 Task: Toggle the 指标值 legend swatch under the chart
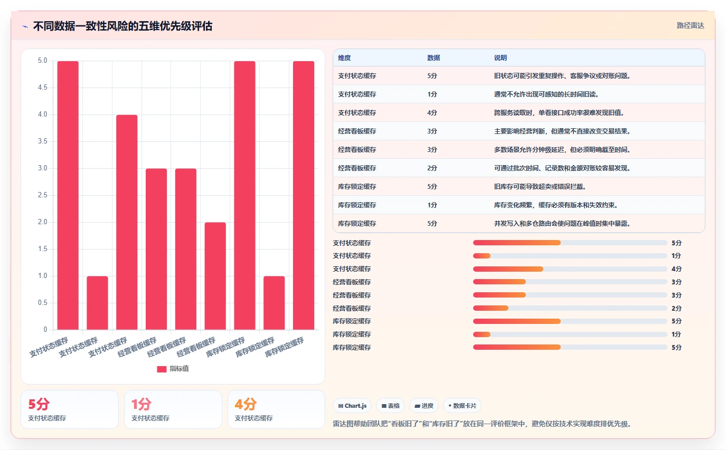pos(162,369)
